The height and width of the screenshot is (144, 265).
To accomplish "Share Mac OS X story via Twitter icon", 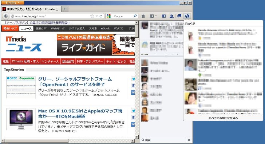I will click(133, 111).
